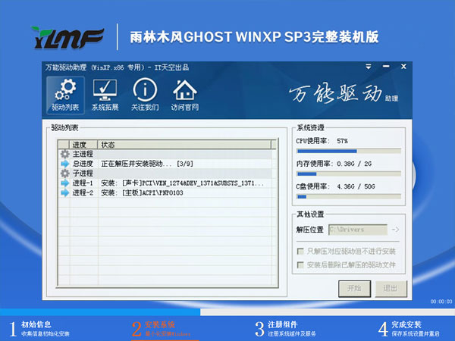
Task: Click step 2 安装系统
Action: [x=162, y=329]
